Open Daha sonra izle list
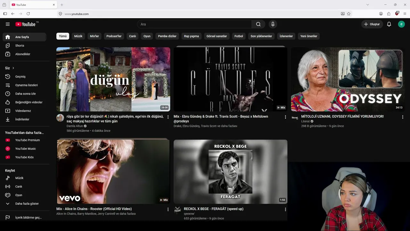This screenshot has height=231, width=410. (x=25, y=94)
